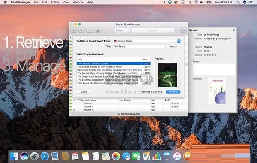The height and width of the screenshot is (163, 257).
Task: Click Le Petit Prince cover preview image
Action: tap(217, 91)
